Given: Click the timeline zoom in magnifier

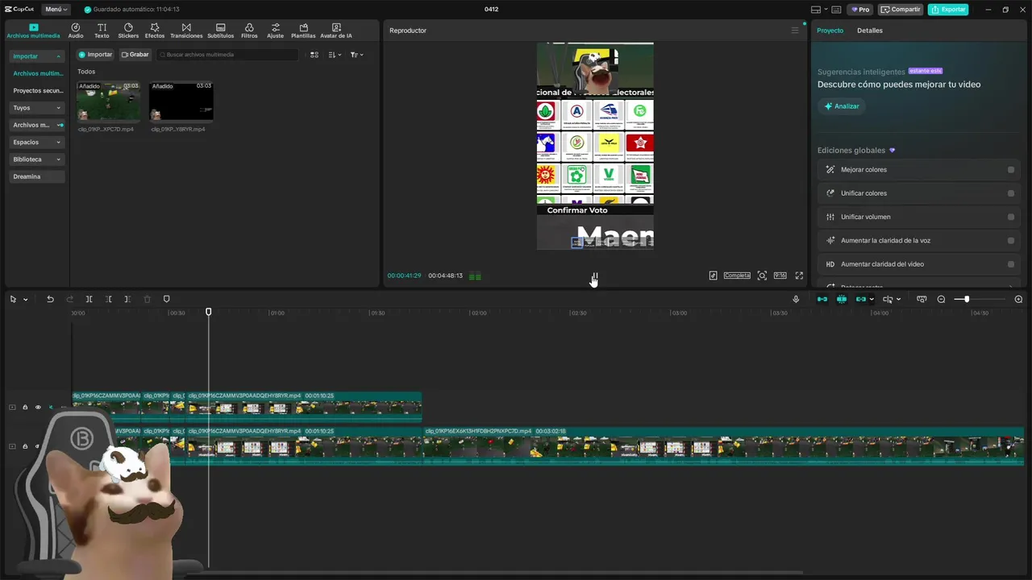Looking at the screenshot, I should [1018, 299].
